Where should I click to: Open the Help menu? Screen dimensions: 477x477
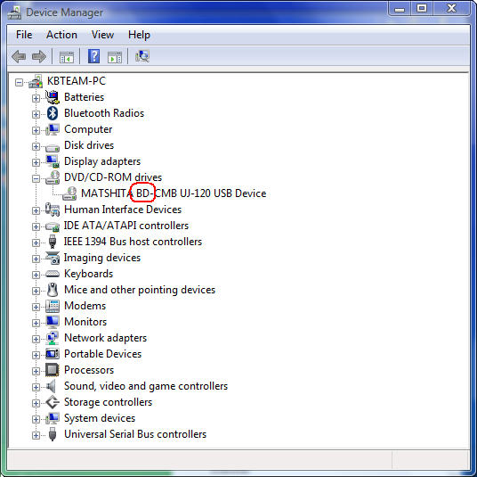click(139, 35)
